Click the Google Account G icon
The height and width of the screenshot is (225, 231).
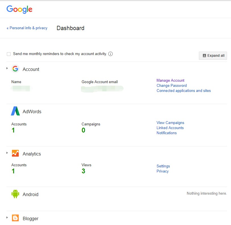15,69
